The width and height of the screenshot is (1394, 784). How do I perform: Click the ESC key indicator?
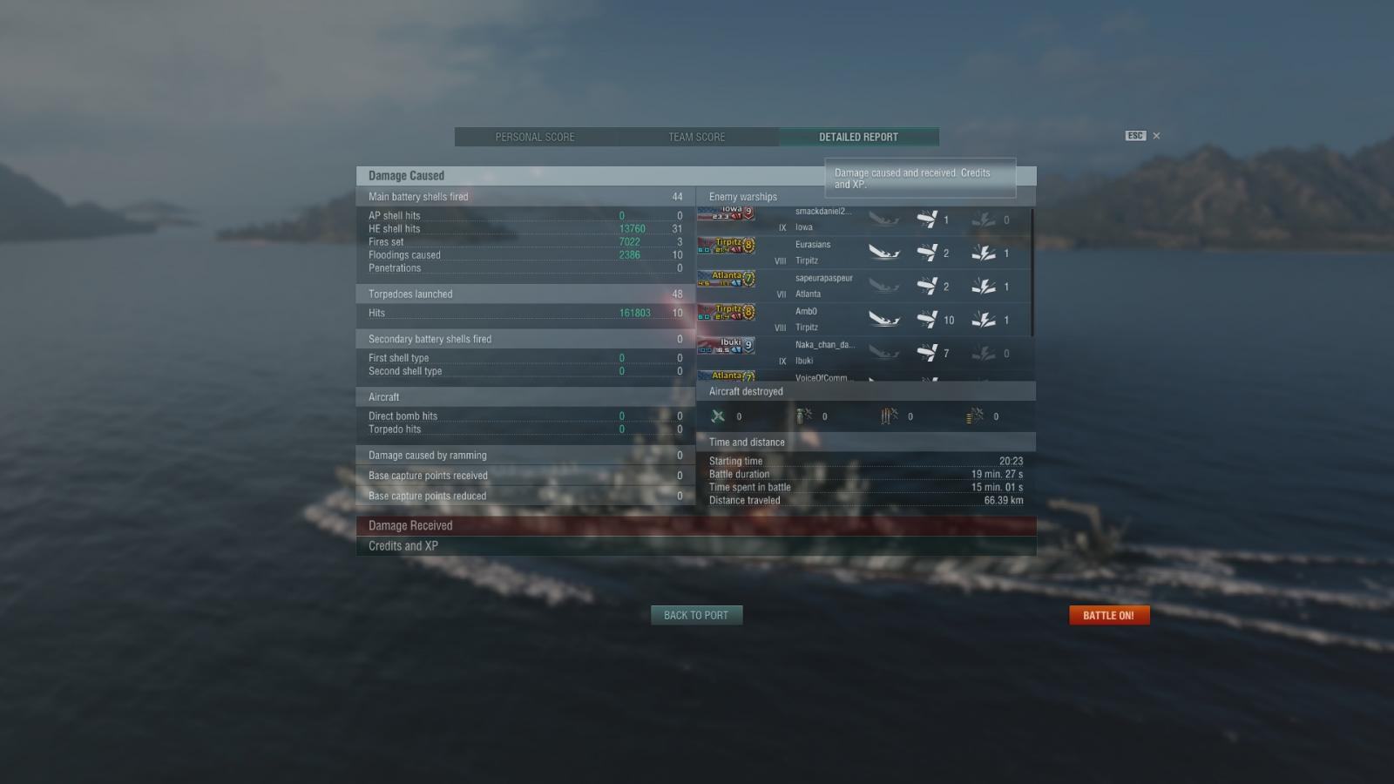(1134, 136)
